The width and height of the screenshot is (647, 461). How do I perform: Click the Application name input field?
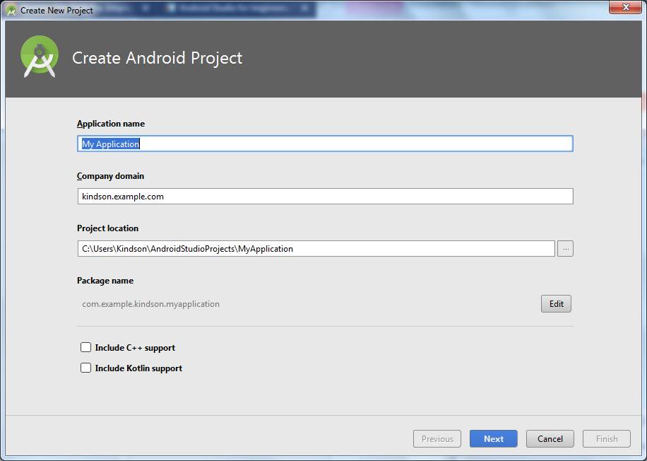click(325, 144)
